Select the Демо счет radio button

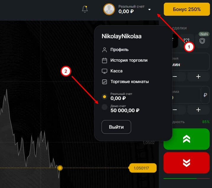pos(104,107)
